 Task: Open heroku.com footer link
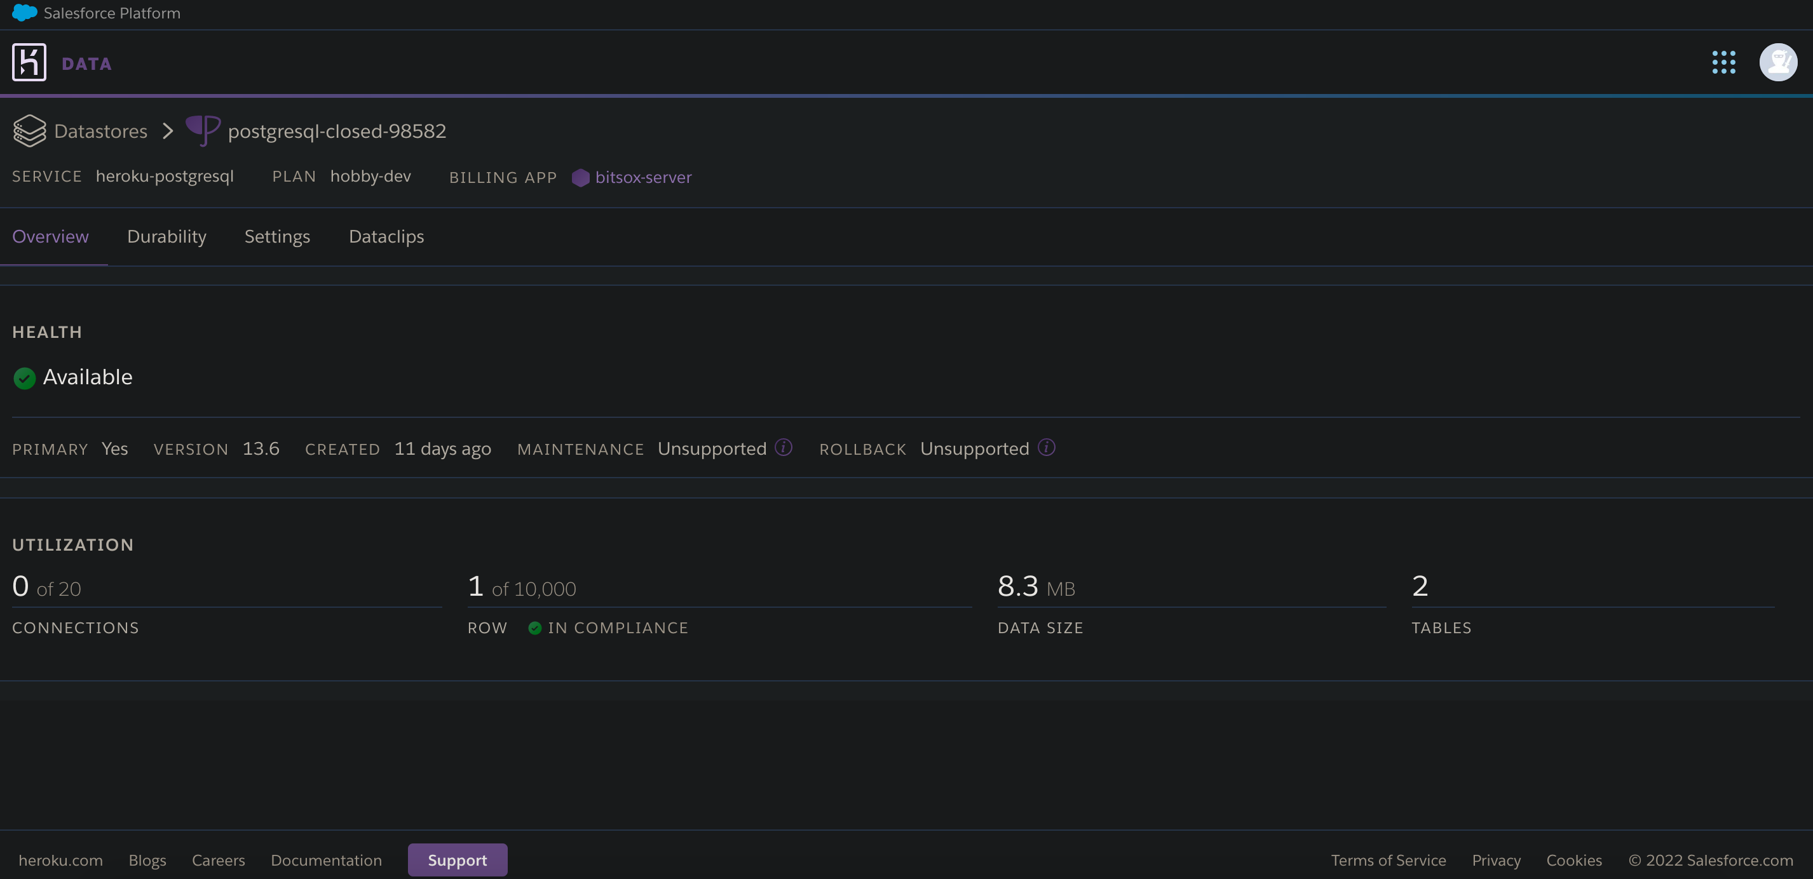tap(60, 860)
